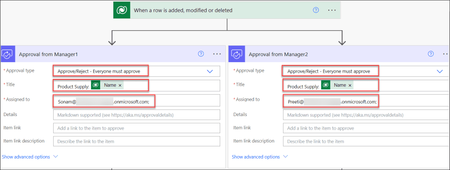The image size is (450, 170).
Task: Select 'When a row is added, modified or deleted'
Action: (183, 11)
